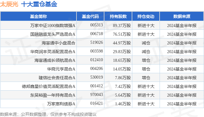Click the 14.05万股 holding value

pos(122,69)
